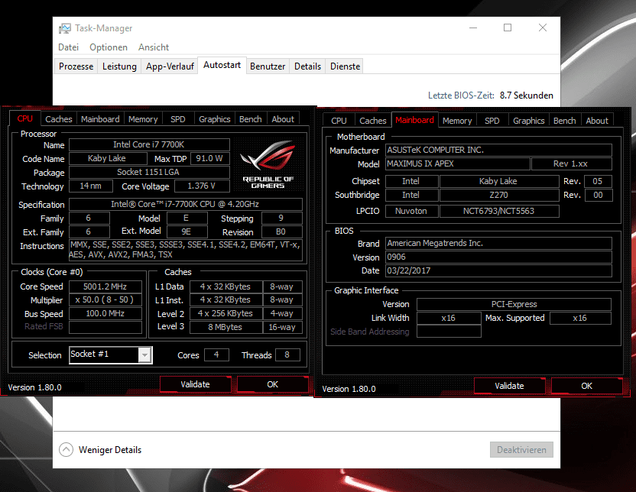
Task: Click OK in left CPU-Z window
Action: 273,384
